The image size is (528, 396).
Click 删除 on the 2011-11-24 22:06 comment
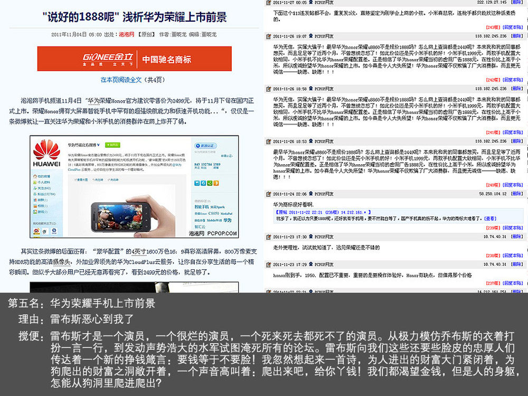point(517,194)
